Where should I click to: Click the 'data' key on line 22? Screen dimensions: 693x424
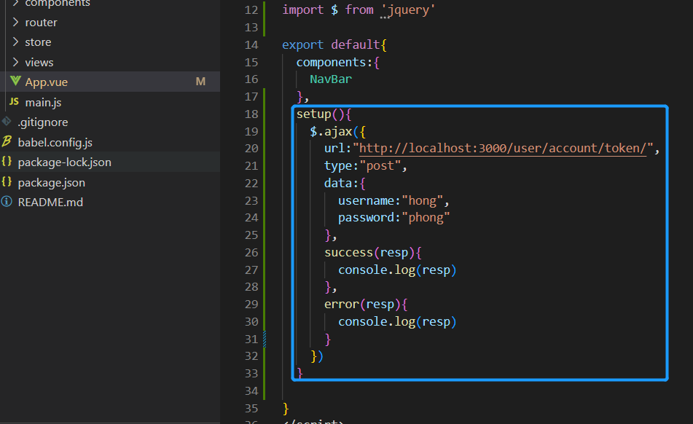(338, 184)
